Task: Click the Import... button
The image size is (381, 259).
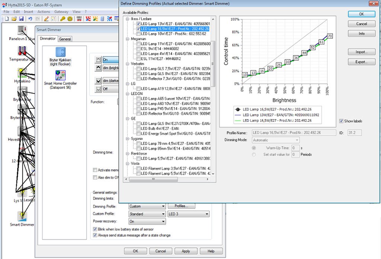Action: coord(362,52)
